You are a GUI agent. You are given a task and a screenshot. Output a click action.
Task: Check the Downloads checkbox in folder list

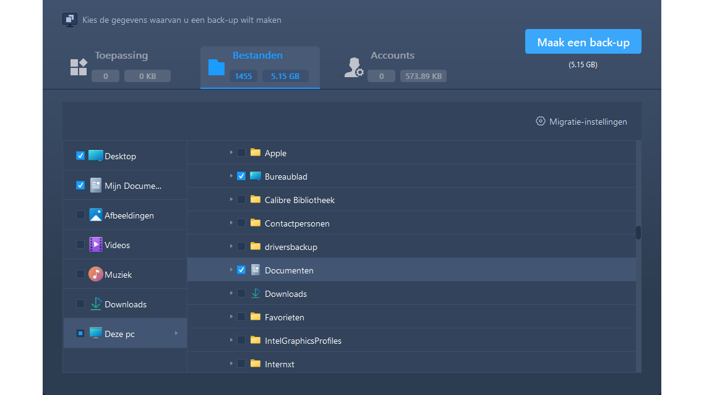(241, 293)
